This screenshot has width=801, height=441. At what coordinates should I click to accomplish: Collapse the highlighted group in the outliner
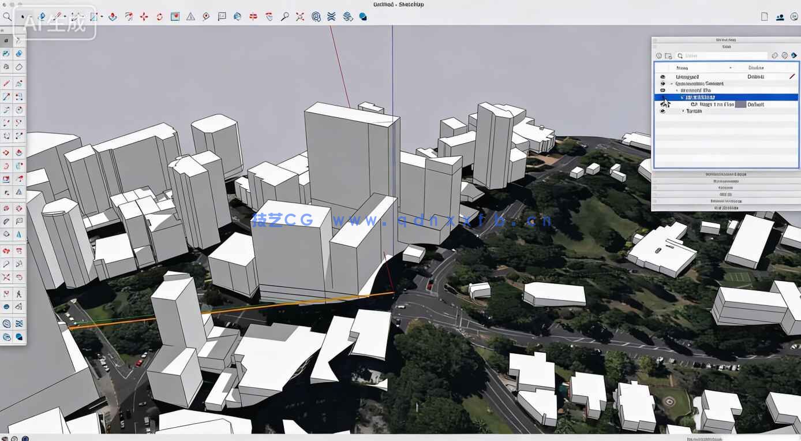(x=683, y=98)
